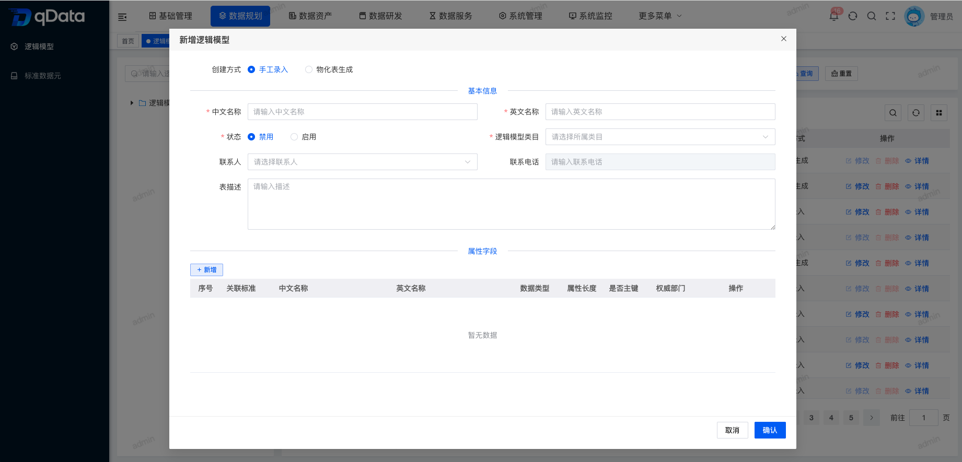This screenshot has width=962, height=462.
Task: Expand the 逻辑模型 tree node arrow
Action: [132, 103]
